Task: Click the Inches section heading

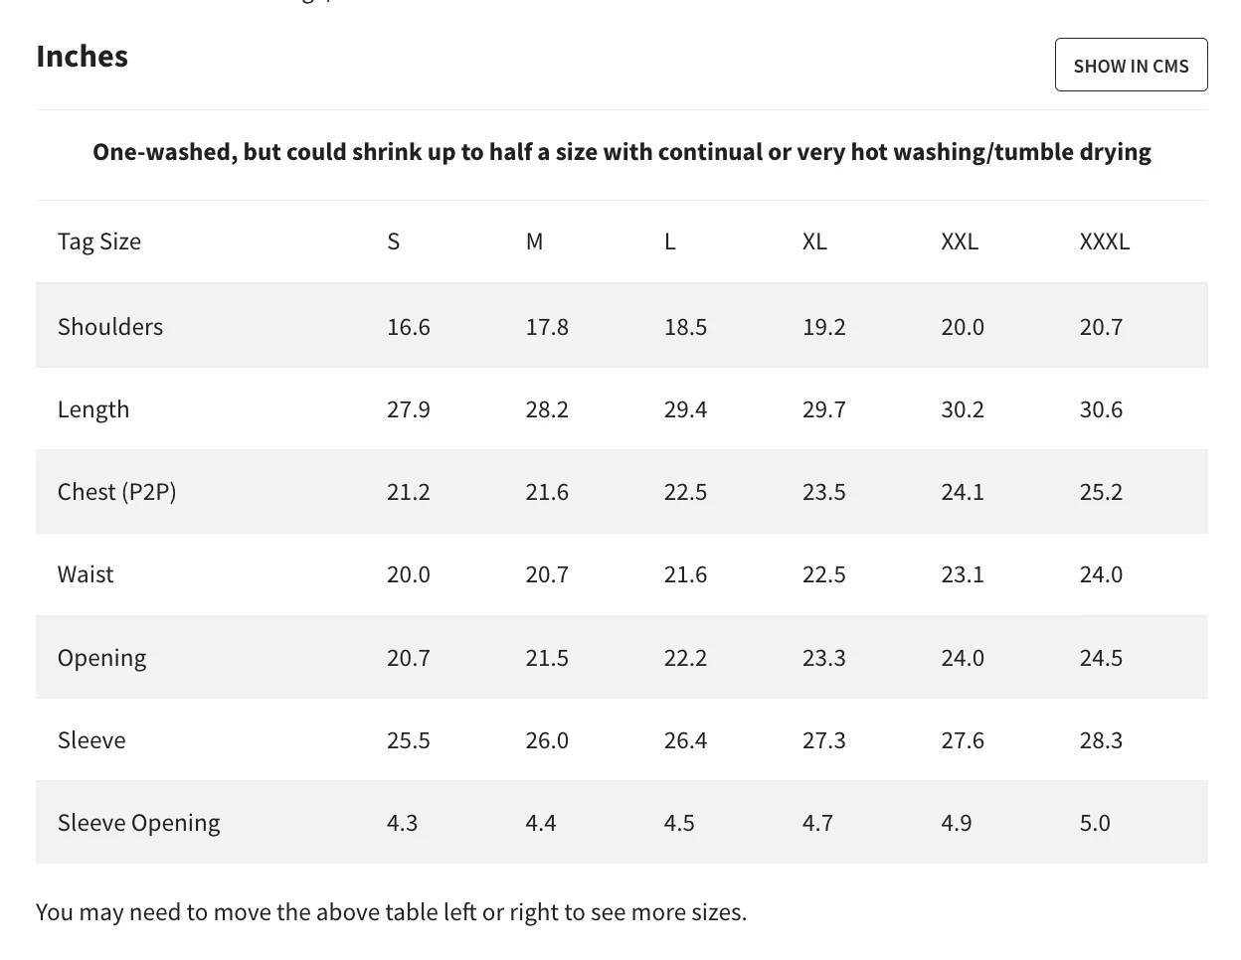Action: 82,57
